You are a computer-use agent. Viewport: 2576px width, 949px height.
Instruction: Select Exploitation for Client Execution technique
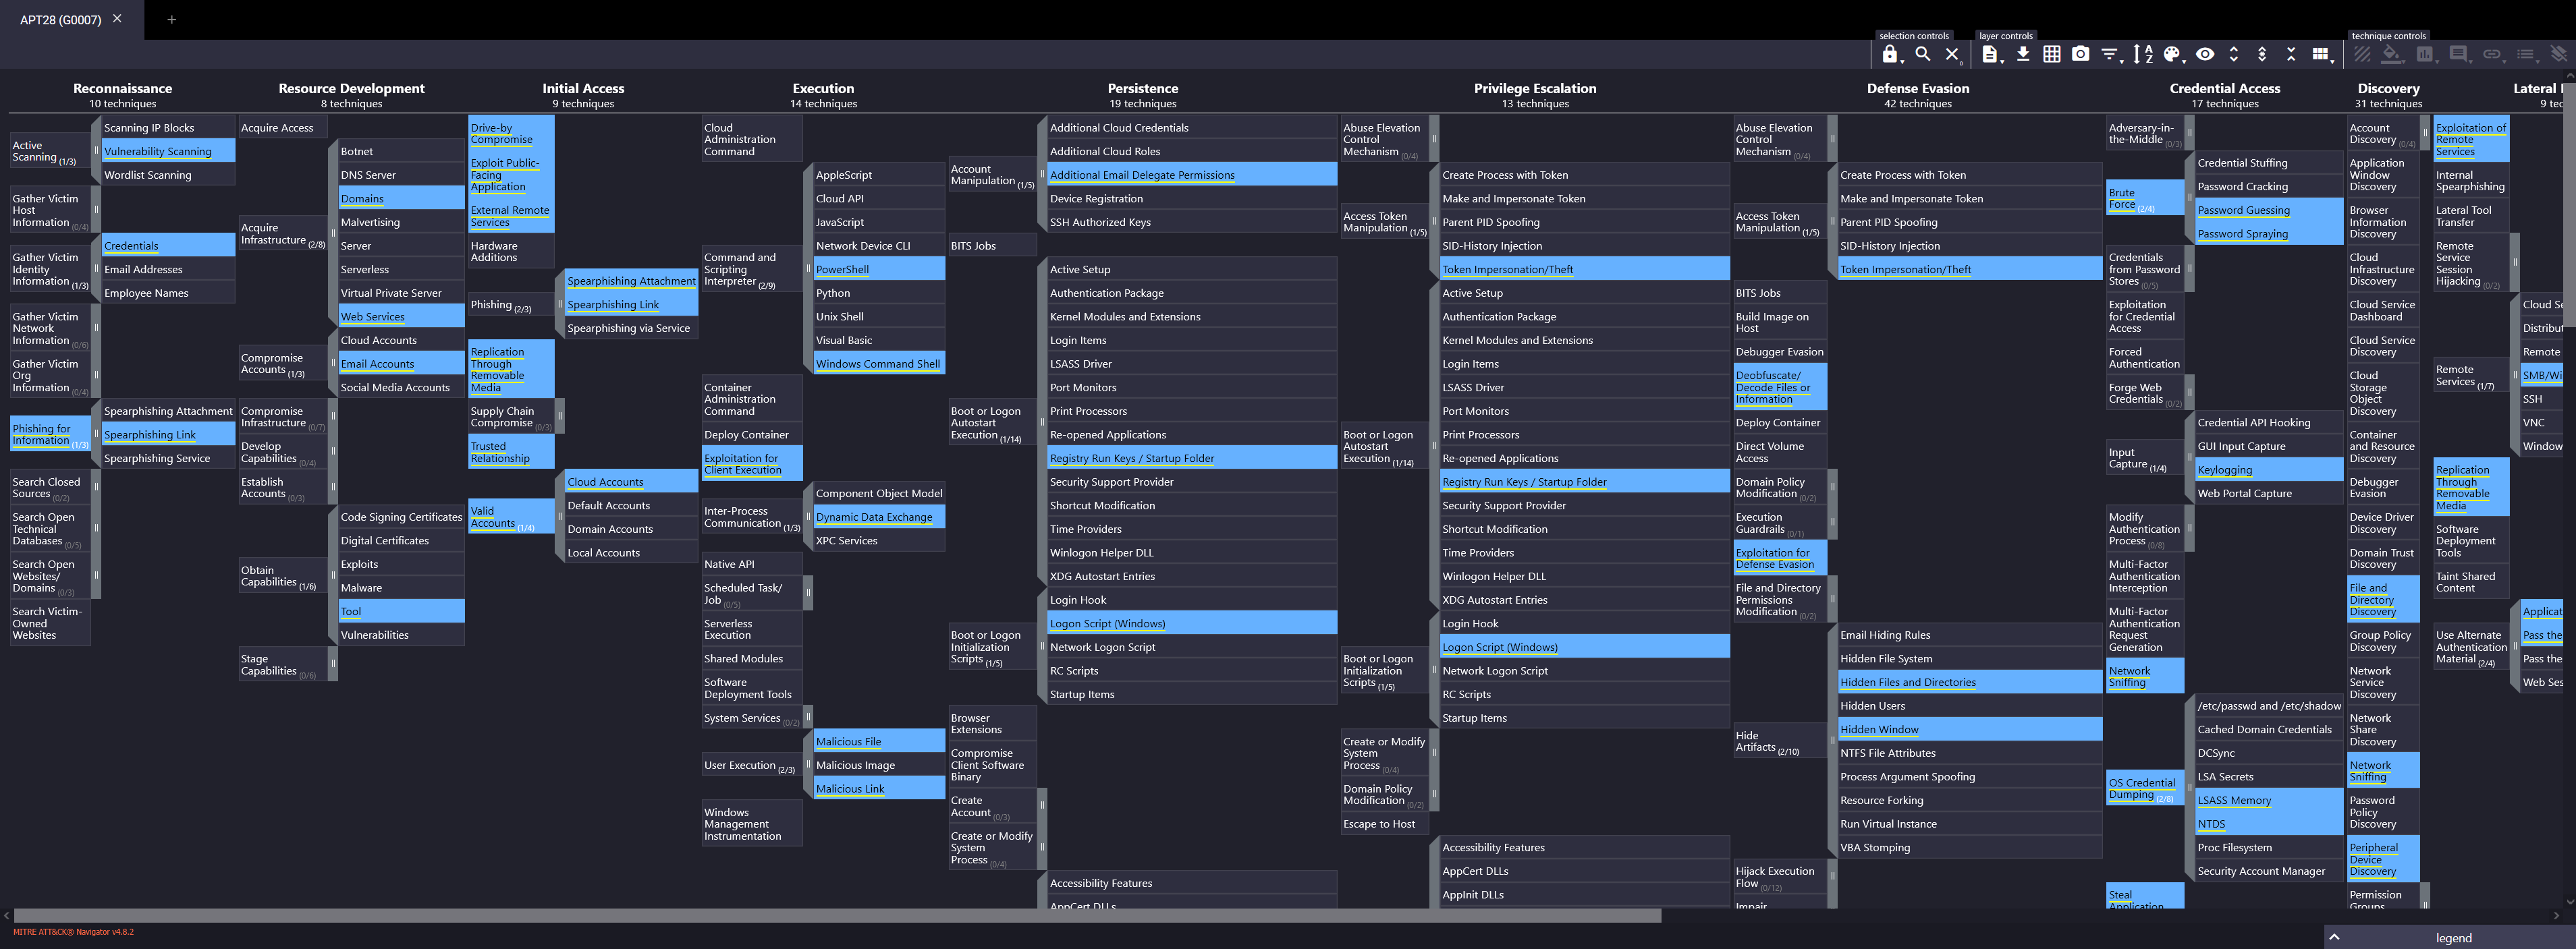point(752,463)
